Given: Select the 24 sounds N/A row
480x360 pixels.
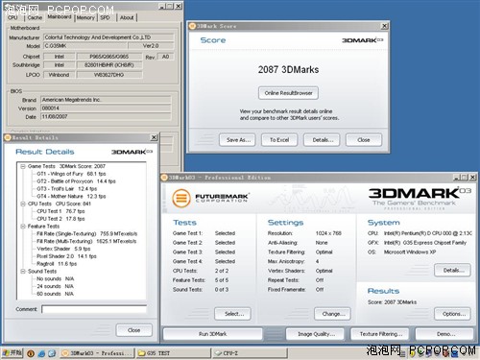Looking at the screenshot, I should pyautogui.click(x=56, y=286).
